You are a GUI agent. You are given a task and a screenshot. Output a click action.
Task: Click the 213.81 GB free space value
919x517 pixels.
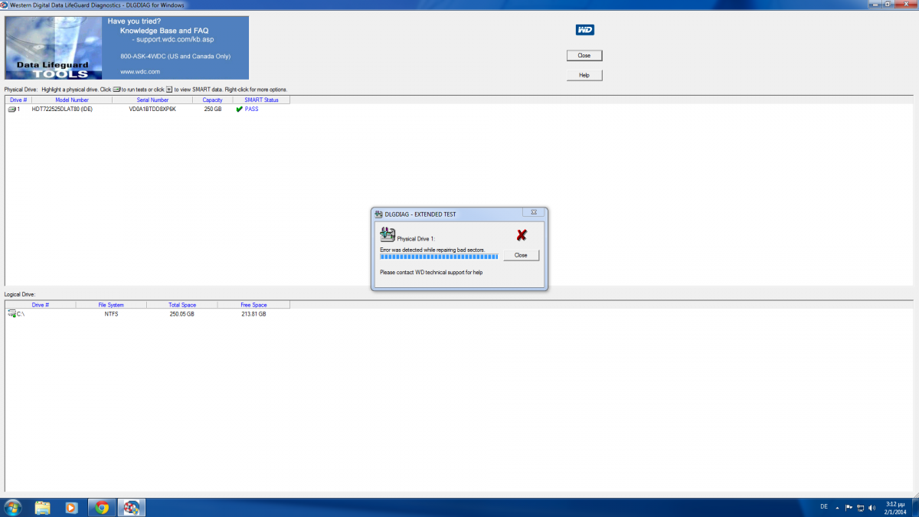click(253, 314)
